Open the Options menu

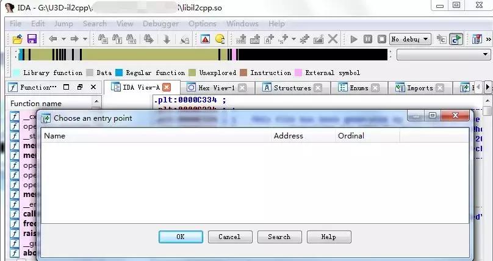pos(202,24)
